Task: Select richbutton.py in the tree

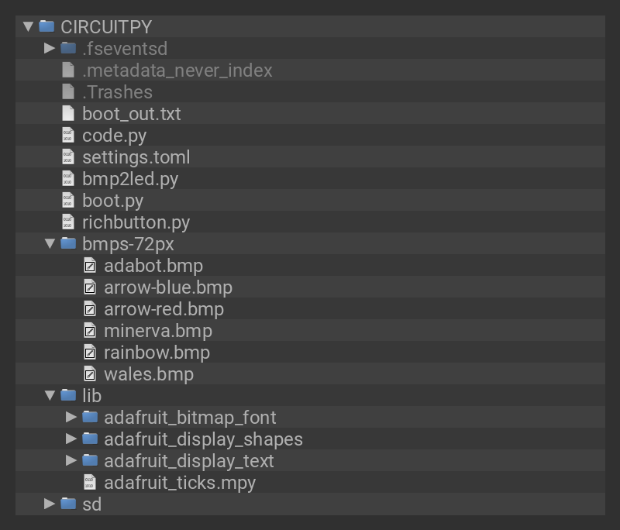Action: pos(136,222)
